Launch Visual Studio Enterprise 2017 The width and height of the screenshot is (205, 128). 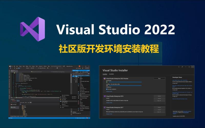click(x=159, y=110)
